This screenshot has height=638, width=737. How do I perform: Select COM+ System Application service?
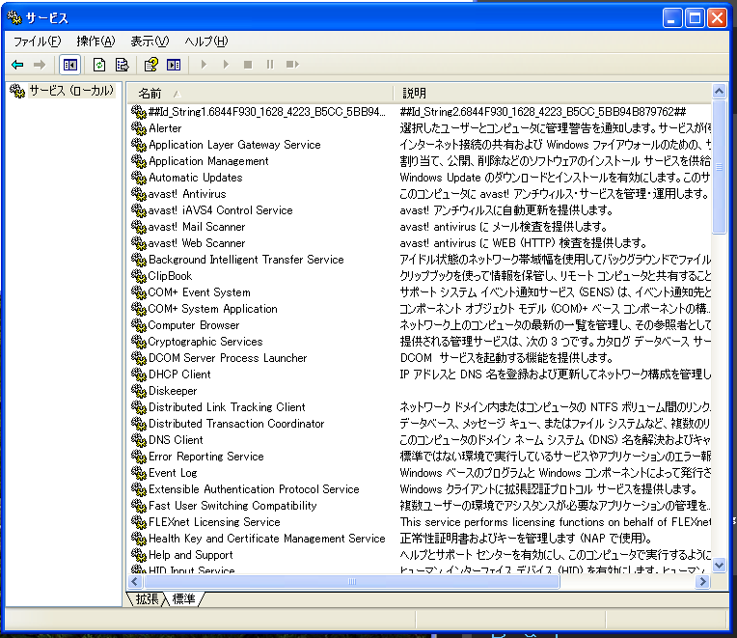[212, 309]
